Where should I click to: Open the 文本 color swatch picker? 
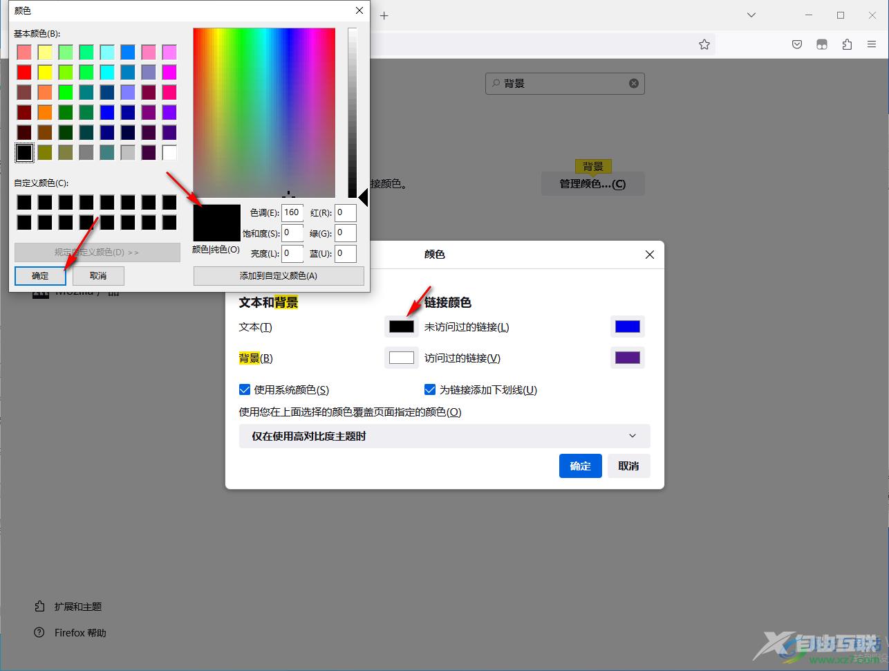point(402,327)
